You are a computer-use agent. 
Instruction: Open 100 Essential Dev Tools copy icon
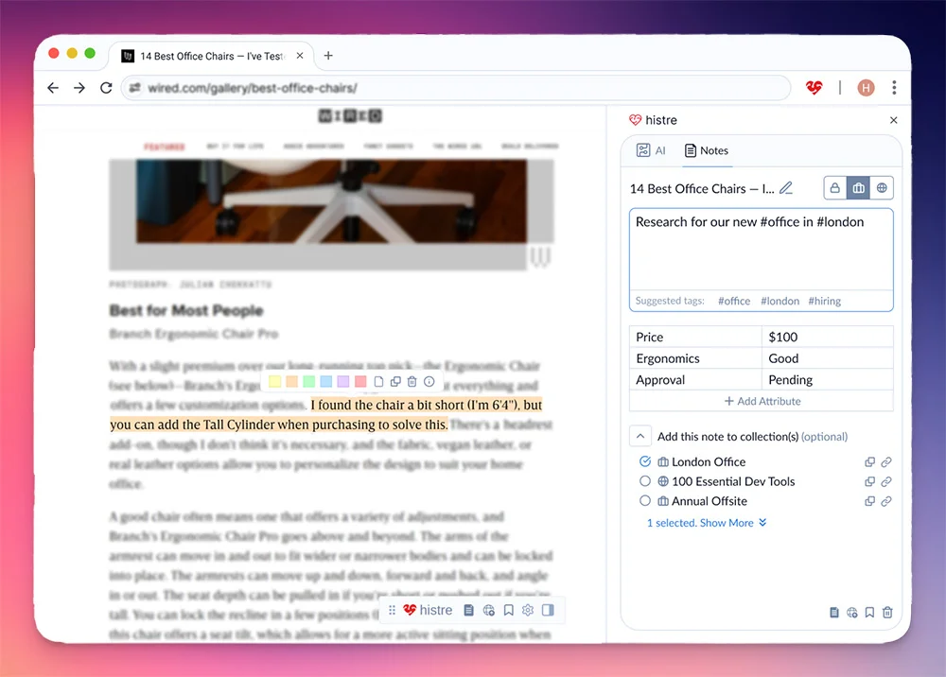pos(869,481)
